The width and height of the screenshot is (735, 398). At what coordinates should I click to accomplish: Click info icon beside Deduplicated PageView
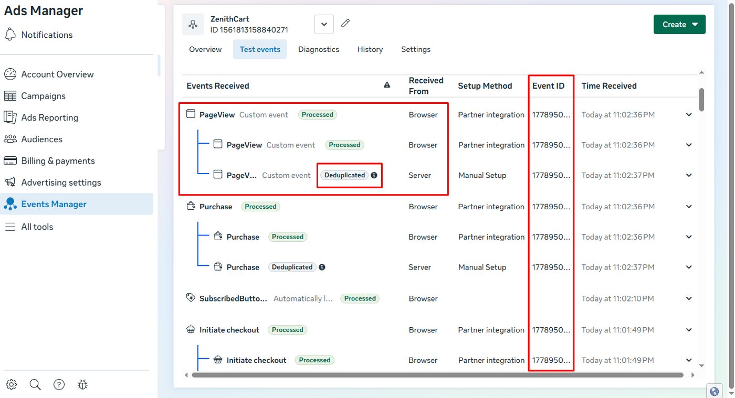374,175
